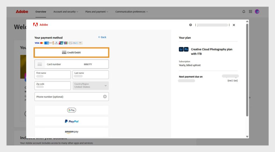Pay with PayPal button
This screenshot has height=152, width=275.
click(x=71, y=121)
